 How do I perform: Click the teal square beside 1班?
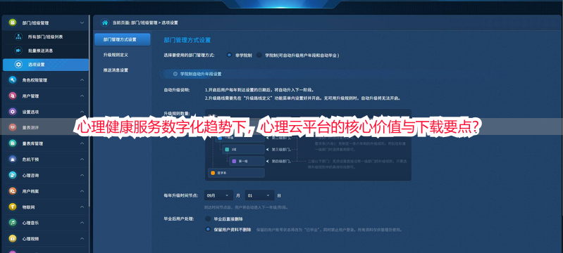227,149
